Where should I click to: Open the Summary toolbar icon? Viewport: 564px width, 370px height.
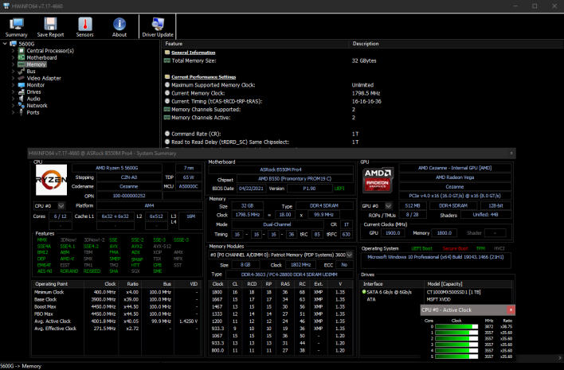(16, 27)
